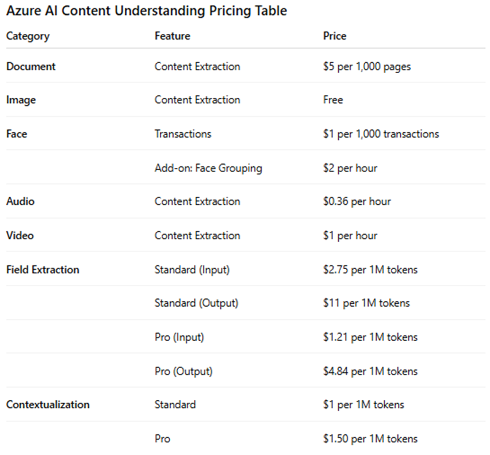The width and height of the screenshot is (490, 455).
Task: Select the $4.84 per 1M tokens price
Action: [x=370, y=372]
